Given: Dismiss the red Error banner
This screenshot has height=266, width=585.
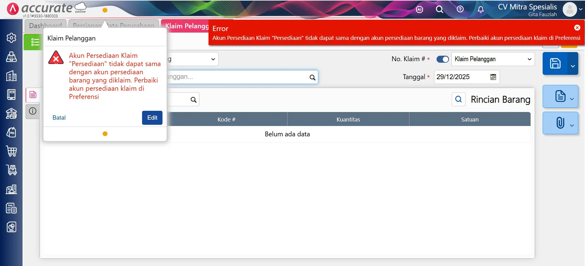Looking at the screenshot, I should [577, 28].
